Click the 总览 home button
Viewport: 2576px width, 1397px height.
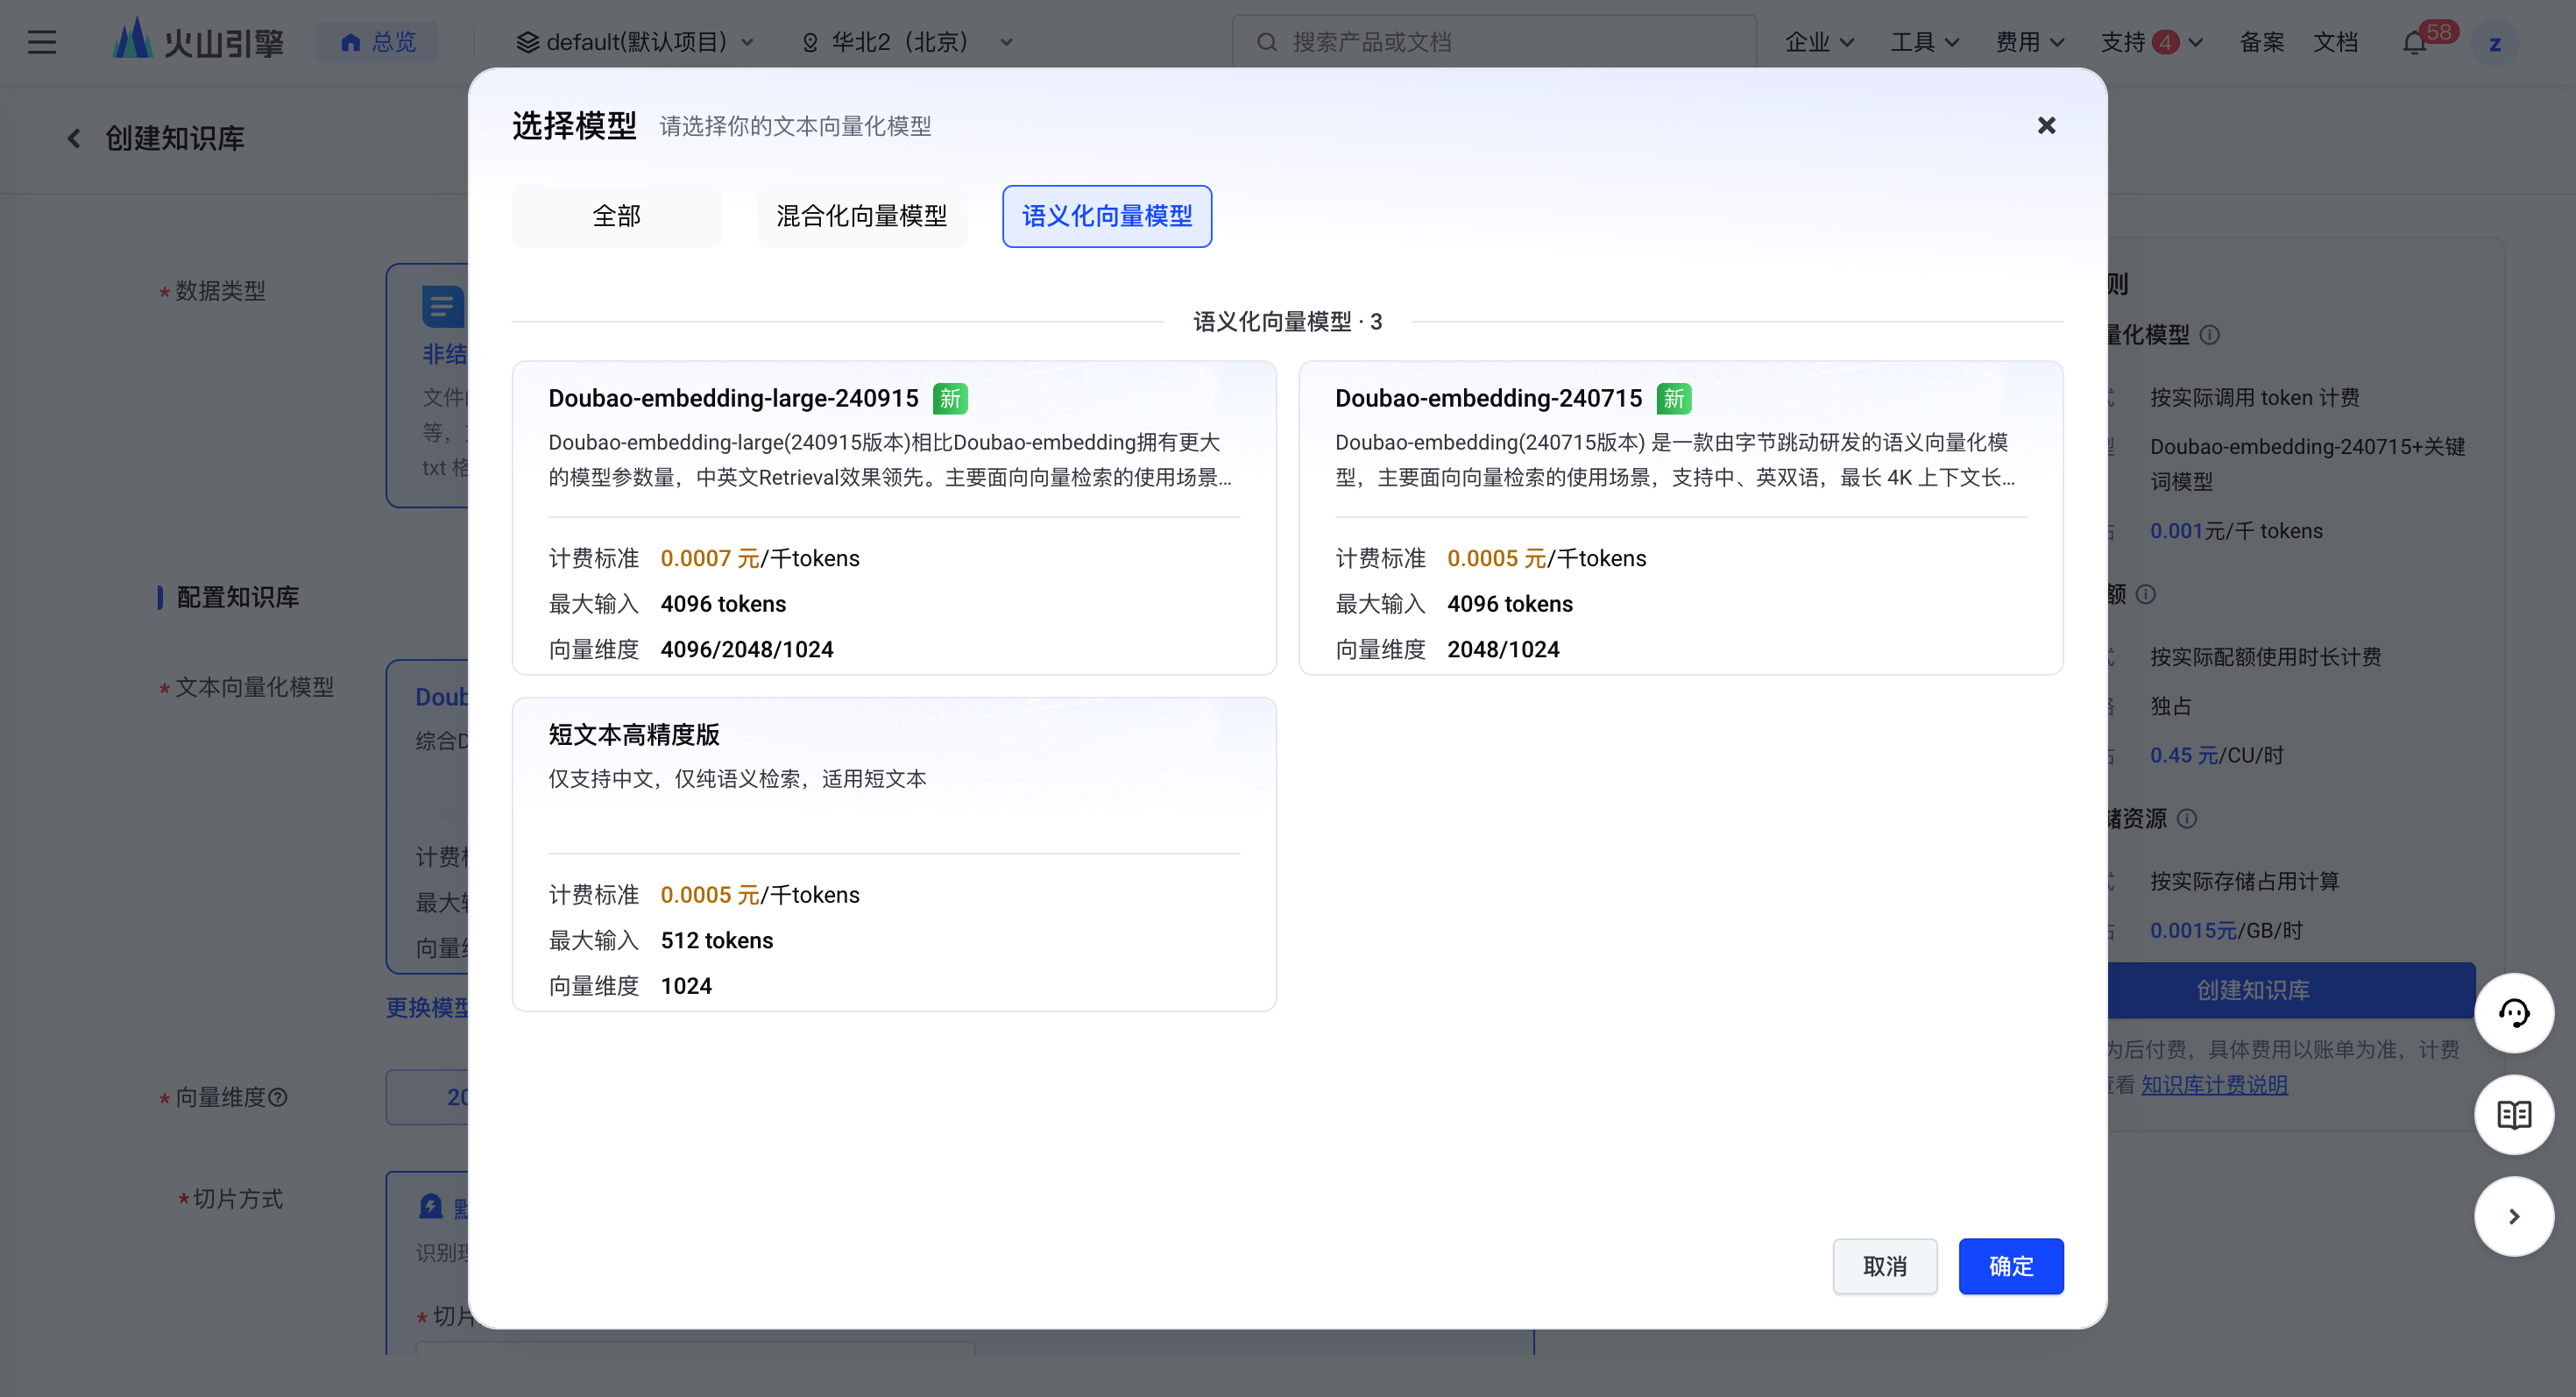377,42
